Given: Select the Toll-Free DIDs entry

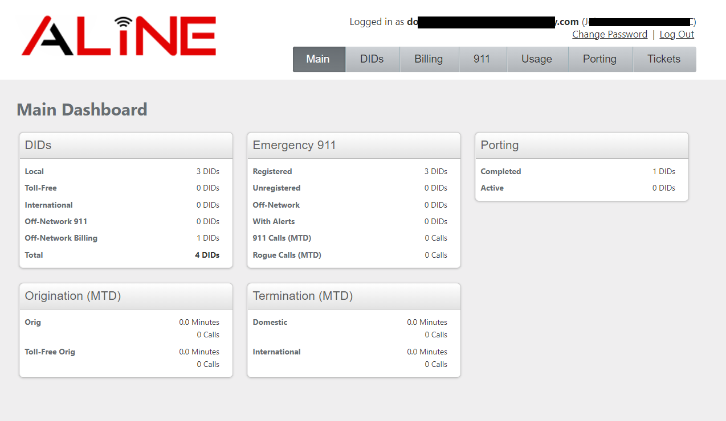Looking at the screenshot, I should (x=40, y=188).
